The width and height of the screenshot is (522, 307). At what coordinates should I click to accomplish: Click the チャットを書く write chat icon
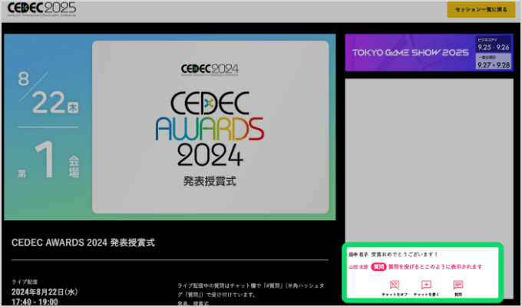point(426,288)
